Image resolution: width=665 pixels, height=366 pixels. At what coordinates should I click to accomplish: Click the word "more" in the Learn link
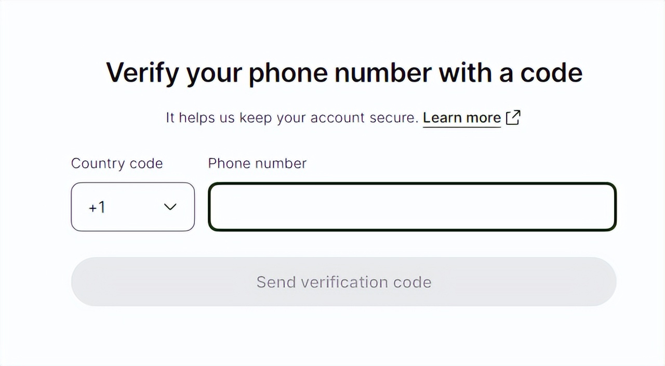tap(483, 118)
